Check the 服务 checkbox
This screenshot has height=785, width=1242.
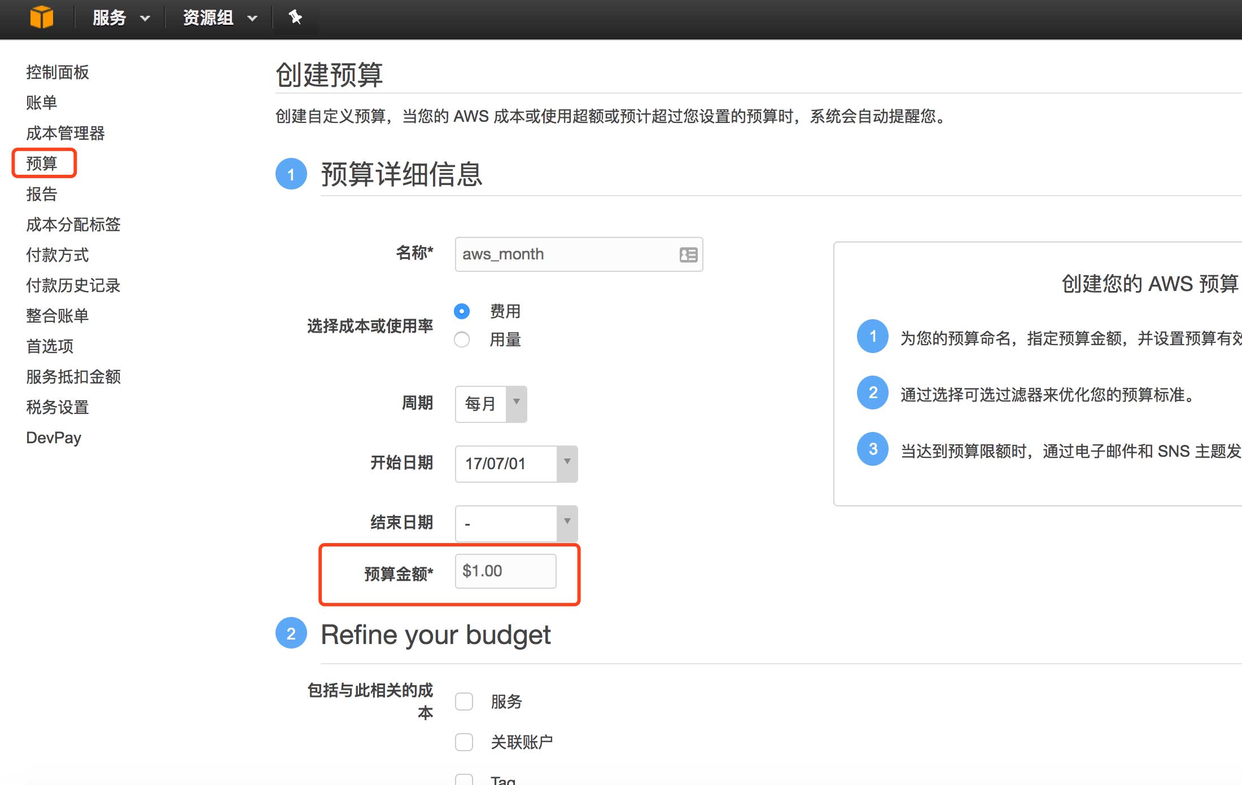click(x=464, y=702)
